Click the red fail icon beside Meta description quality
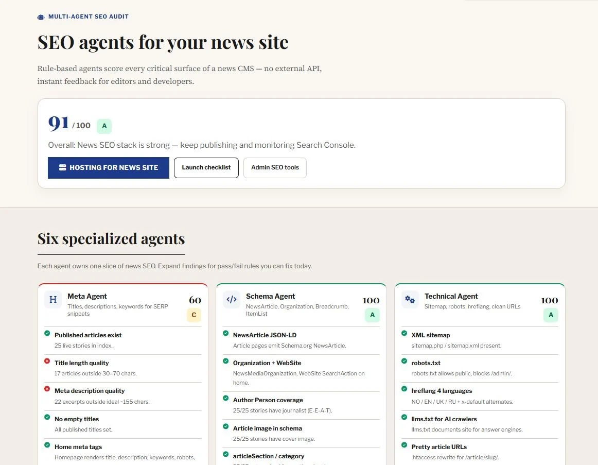Image resolution: width=598 pixels, height=465 pixels. [x=47, y=389]
